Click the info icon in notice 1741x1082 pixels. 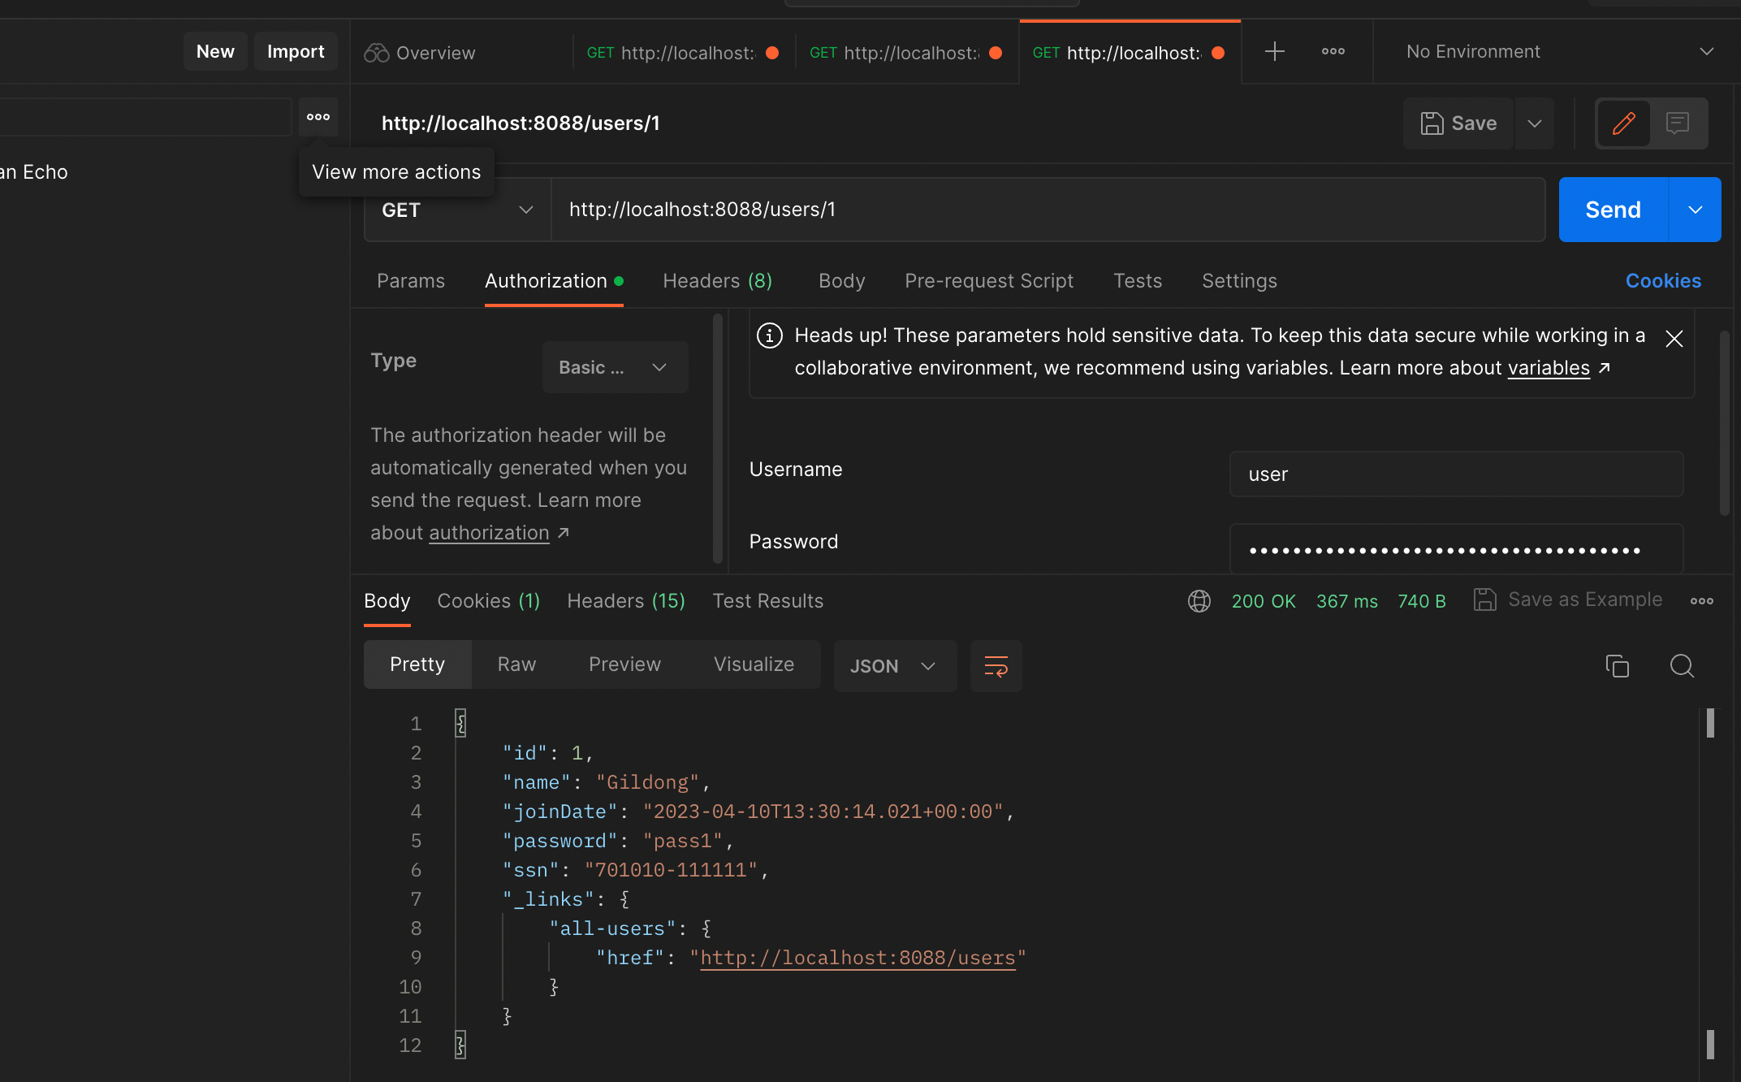coord(770,335)
